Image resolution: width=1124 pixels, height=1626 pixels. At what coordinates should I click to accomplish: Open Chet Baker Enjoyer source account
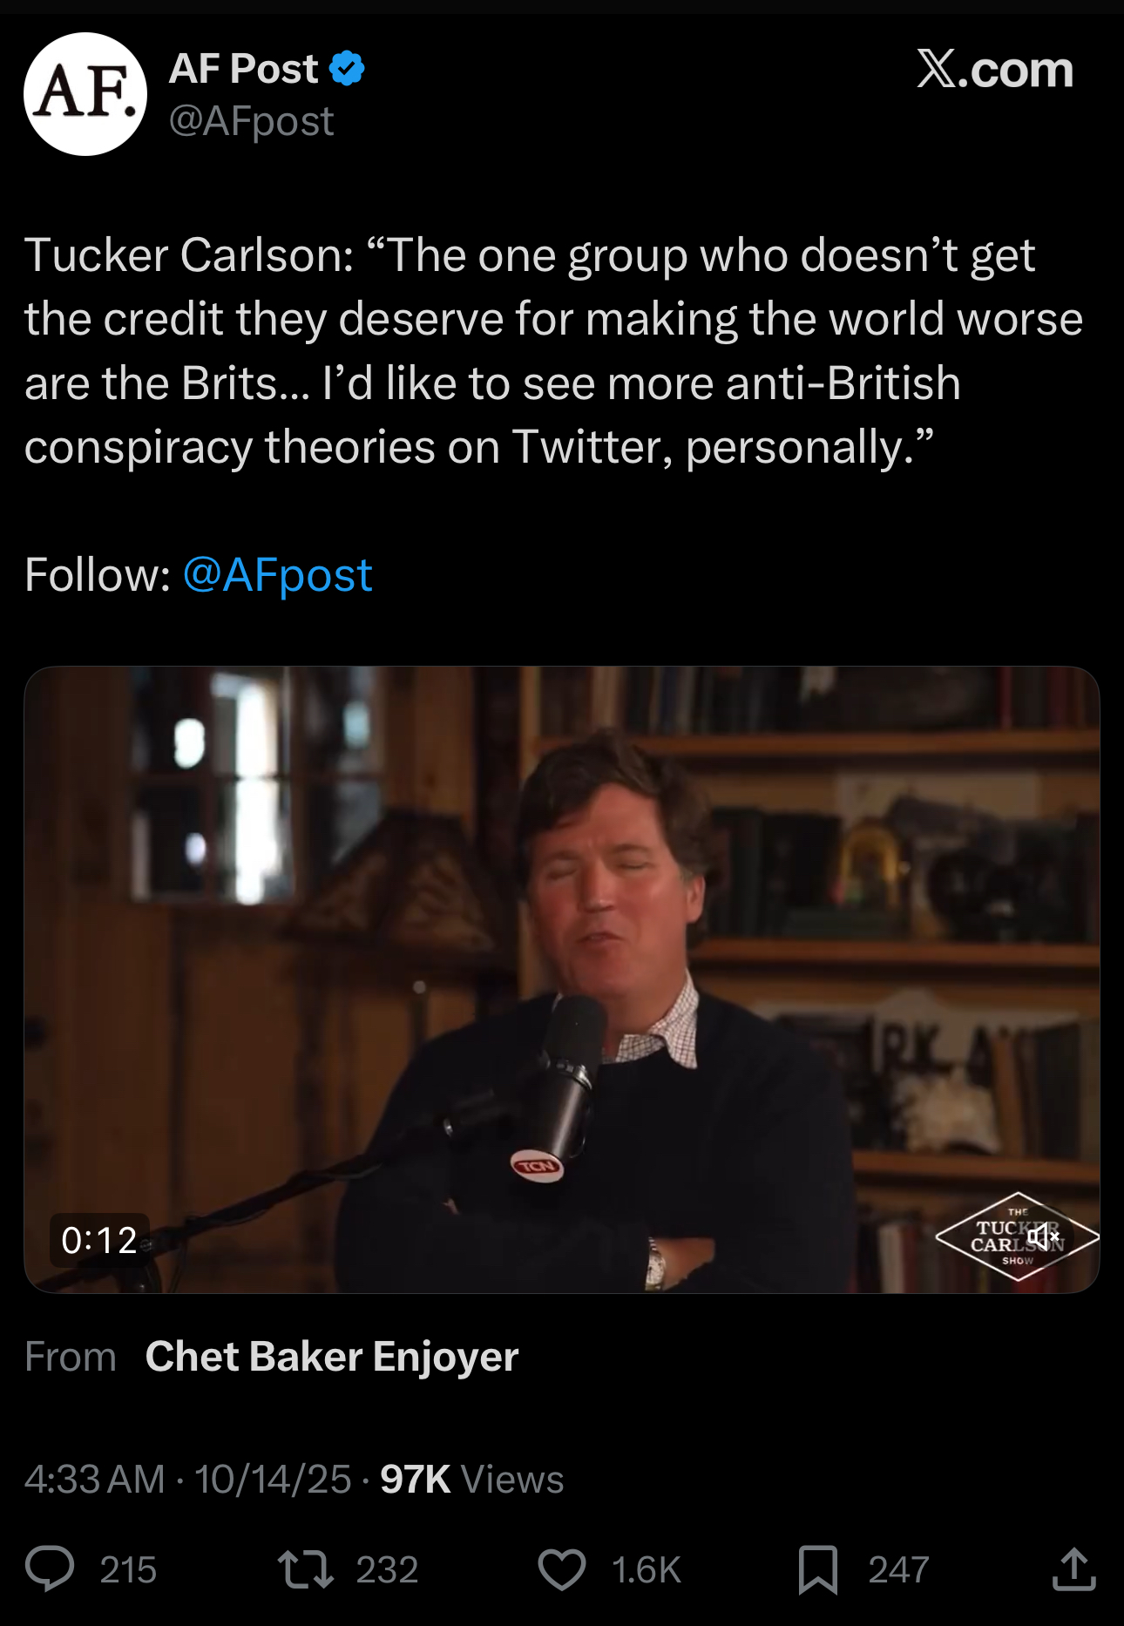tap(332, 1357)
